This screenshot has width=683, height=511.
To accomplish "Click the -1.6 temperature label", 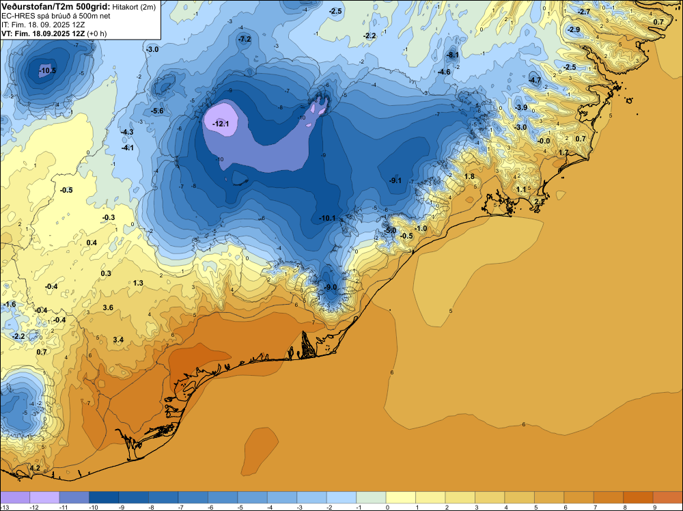I will (9, 304).
